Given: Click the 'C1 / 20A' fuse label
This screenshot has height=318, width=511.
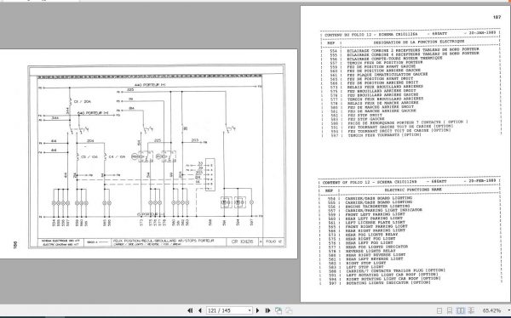Looking at the screenshot, I should click(x=83, y=101).
